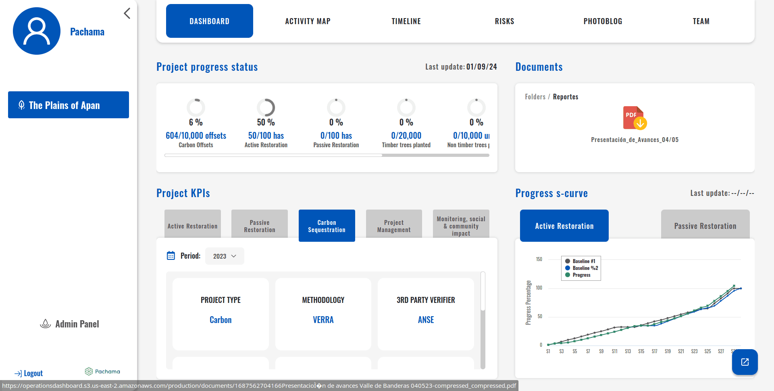Click the Pachama logo in sidebar footer
Image resolution: width=774 pixels, height=391 pixels.
tap(102, 371)
